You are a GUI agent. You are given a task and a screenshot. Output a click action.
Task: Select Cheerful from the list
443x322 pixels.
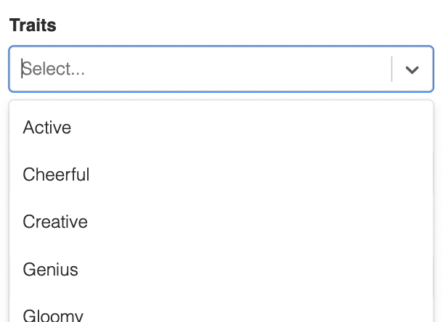click(56, 175)
